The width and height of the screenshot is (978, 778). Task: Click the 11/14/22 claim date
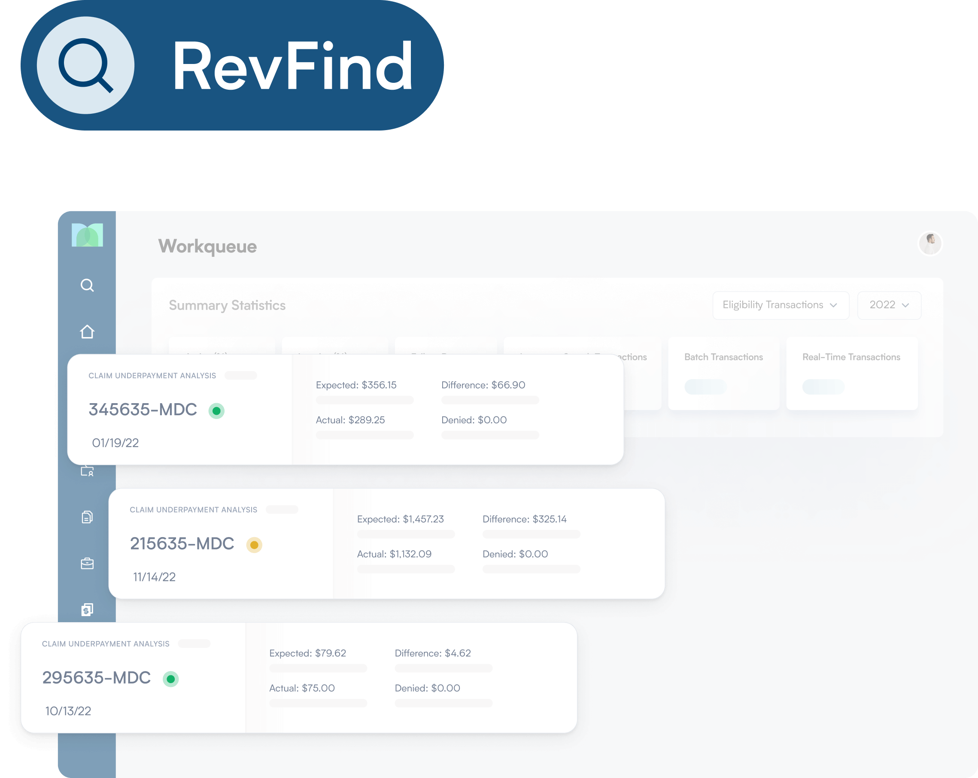pyautogui.click(x=154, y=577)
